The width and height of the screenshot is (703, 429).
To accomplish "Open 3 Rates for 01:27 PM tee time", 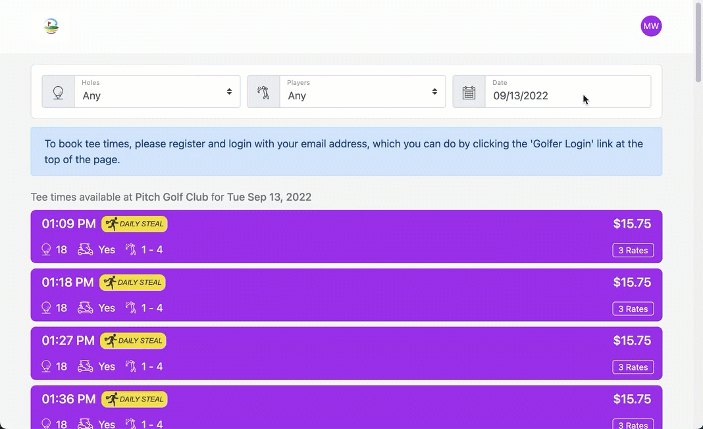I will pos(633,367).
